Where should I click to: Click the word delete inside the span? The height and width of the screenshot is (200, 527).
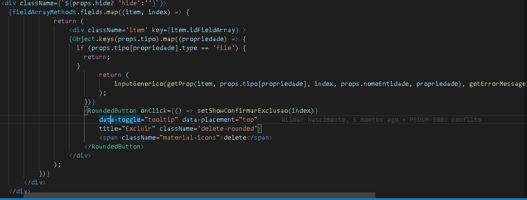point(235,138)
